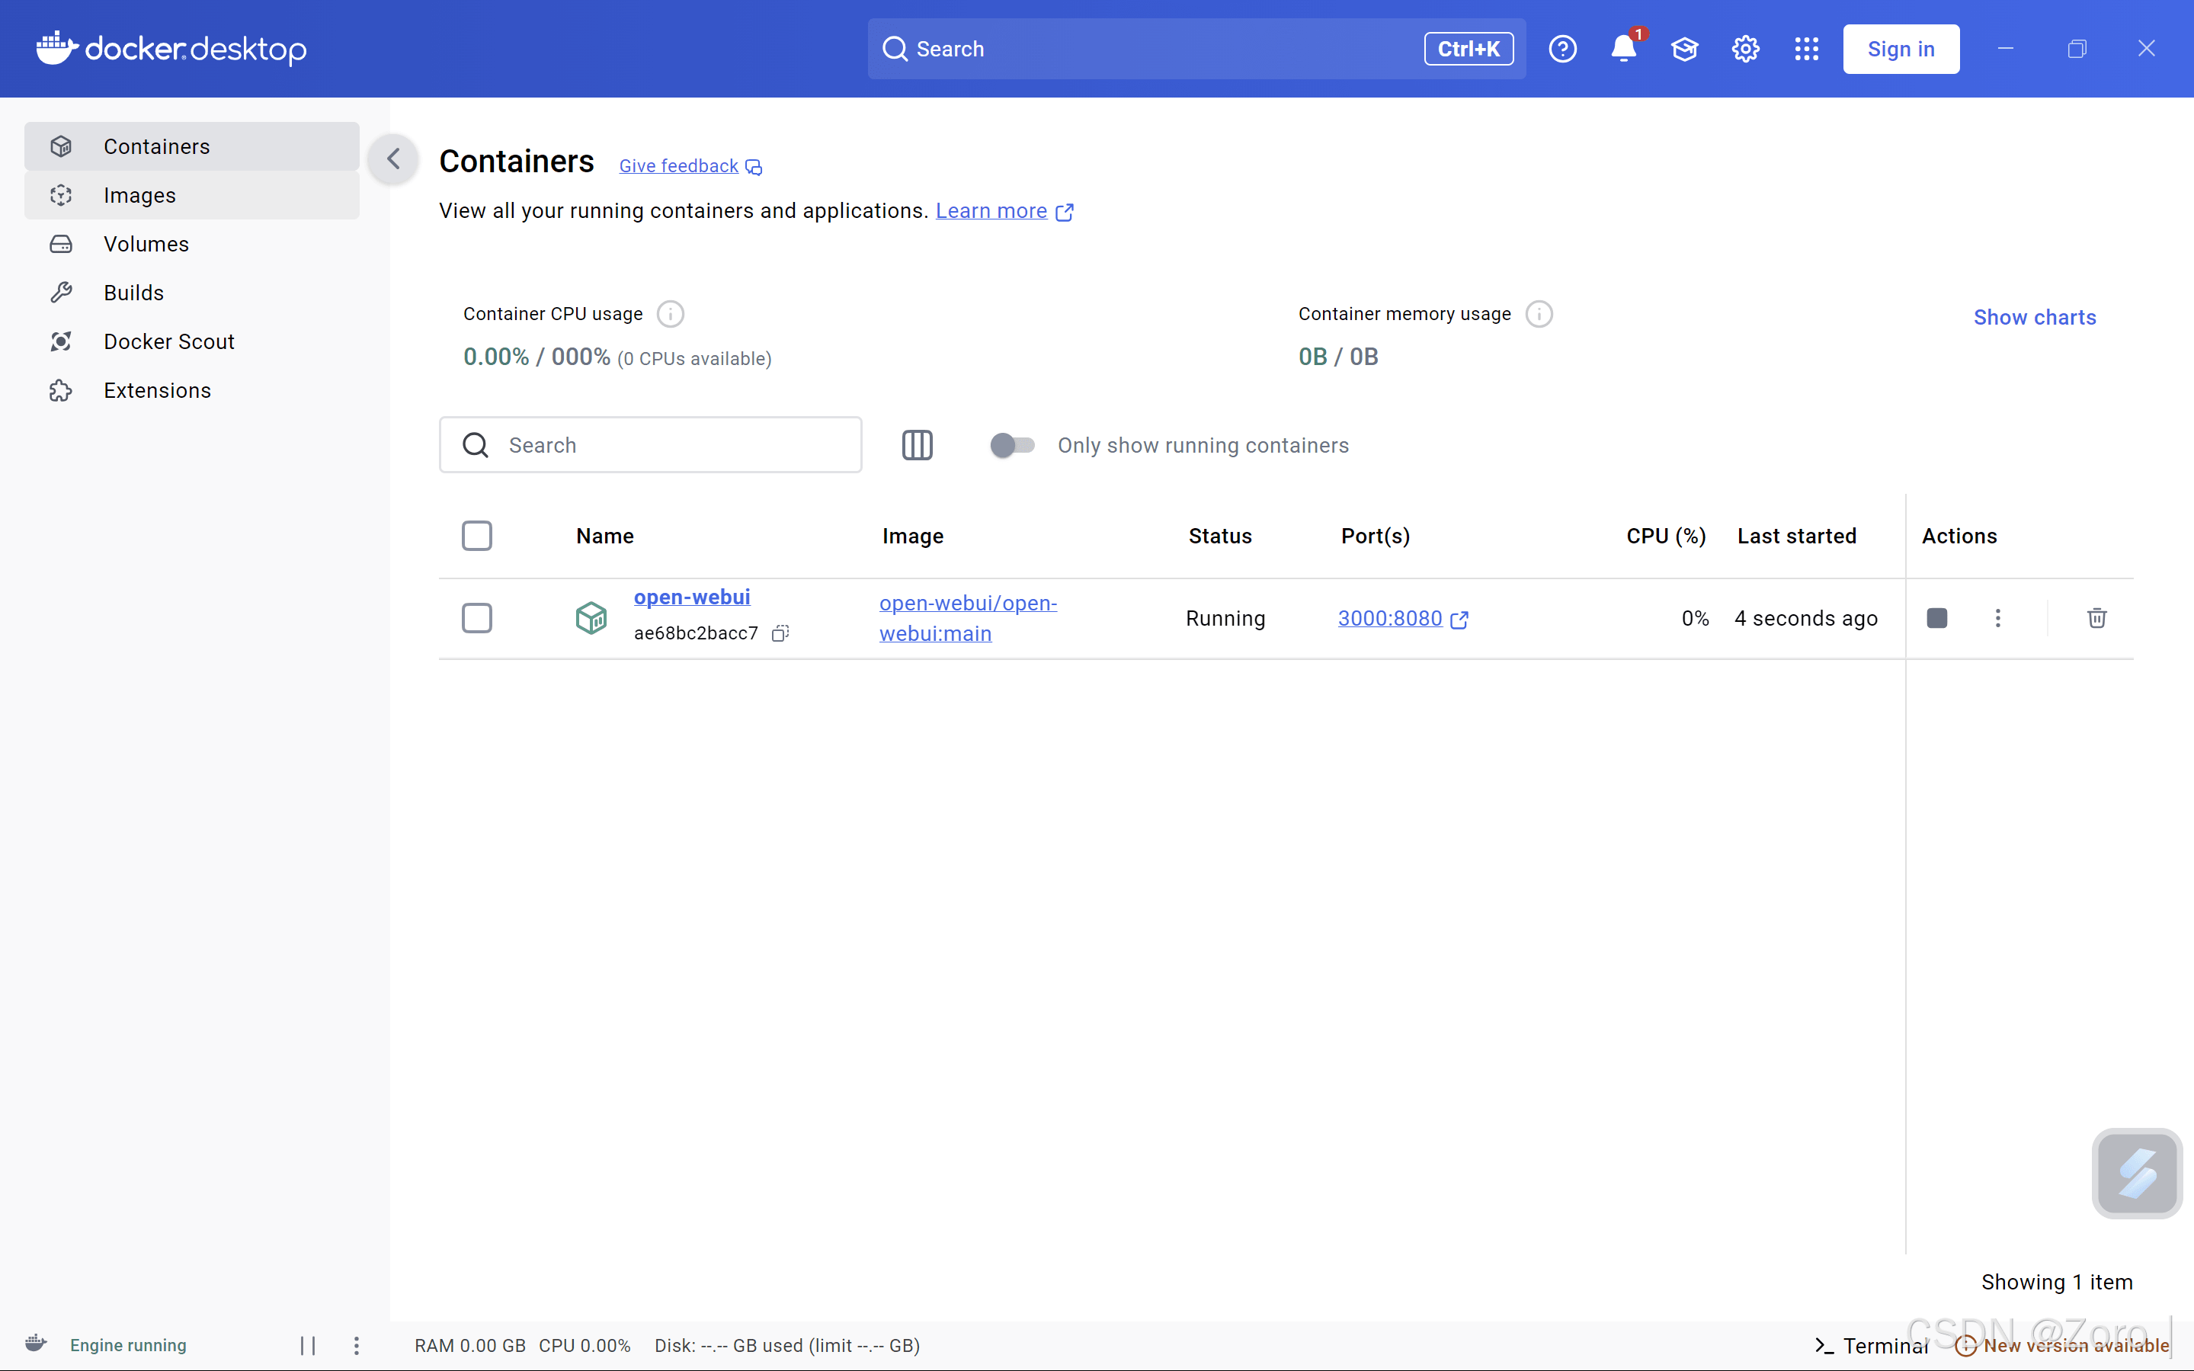This screenshot has height=1371, width=2194.
Task: Open the Learning Center graduation cap icon
Action: (1684, 49)
